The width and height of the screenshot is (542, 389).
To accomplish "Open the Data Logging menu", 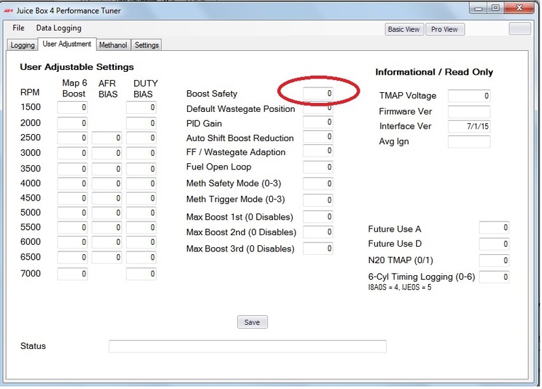I will coord(59,28).
